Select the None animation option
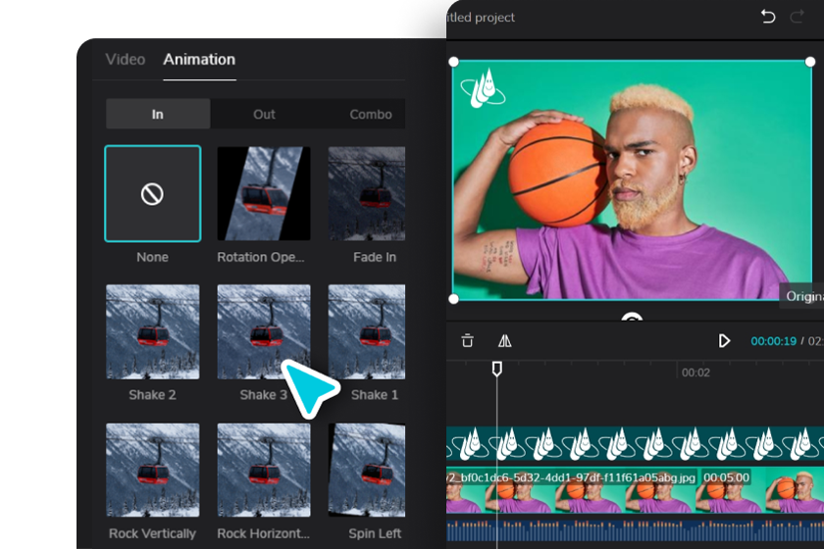Image resolution: width=824 pixels, height=549 pixels. point(152,194)
